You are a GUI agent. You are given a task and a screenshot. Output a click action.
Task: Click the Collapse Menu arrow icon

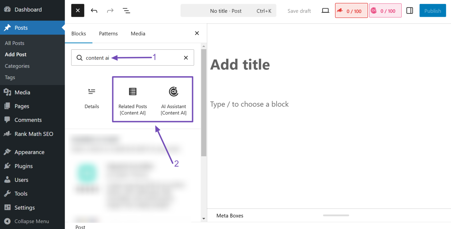pyautogui.click(x=7, y=221)
